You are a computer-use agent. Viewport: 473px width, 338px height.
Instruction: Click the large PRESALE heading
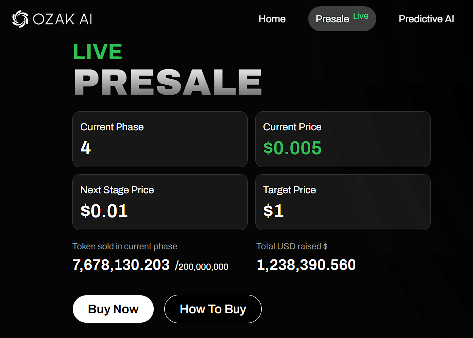coord(168,82)
